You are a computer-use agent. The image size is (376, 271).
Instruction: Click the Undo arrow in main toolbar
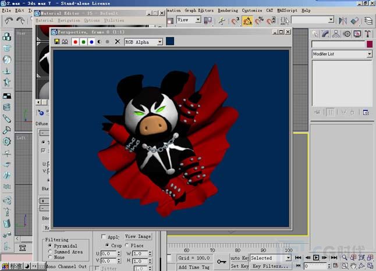click(x=9, y=21)
